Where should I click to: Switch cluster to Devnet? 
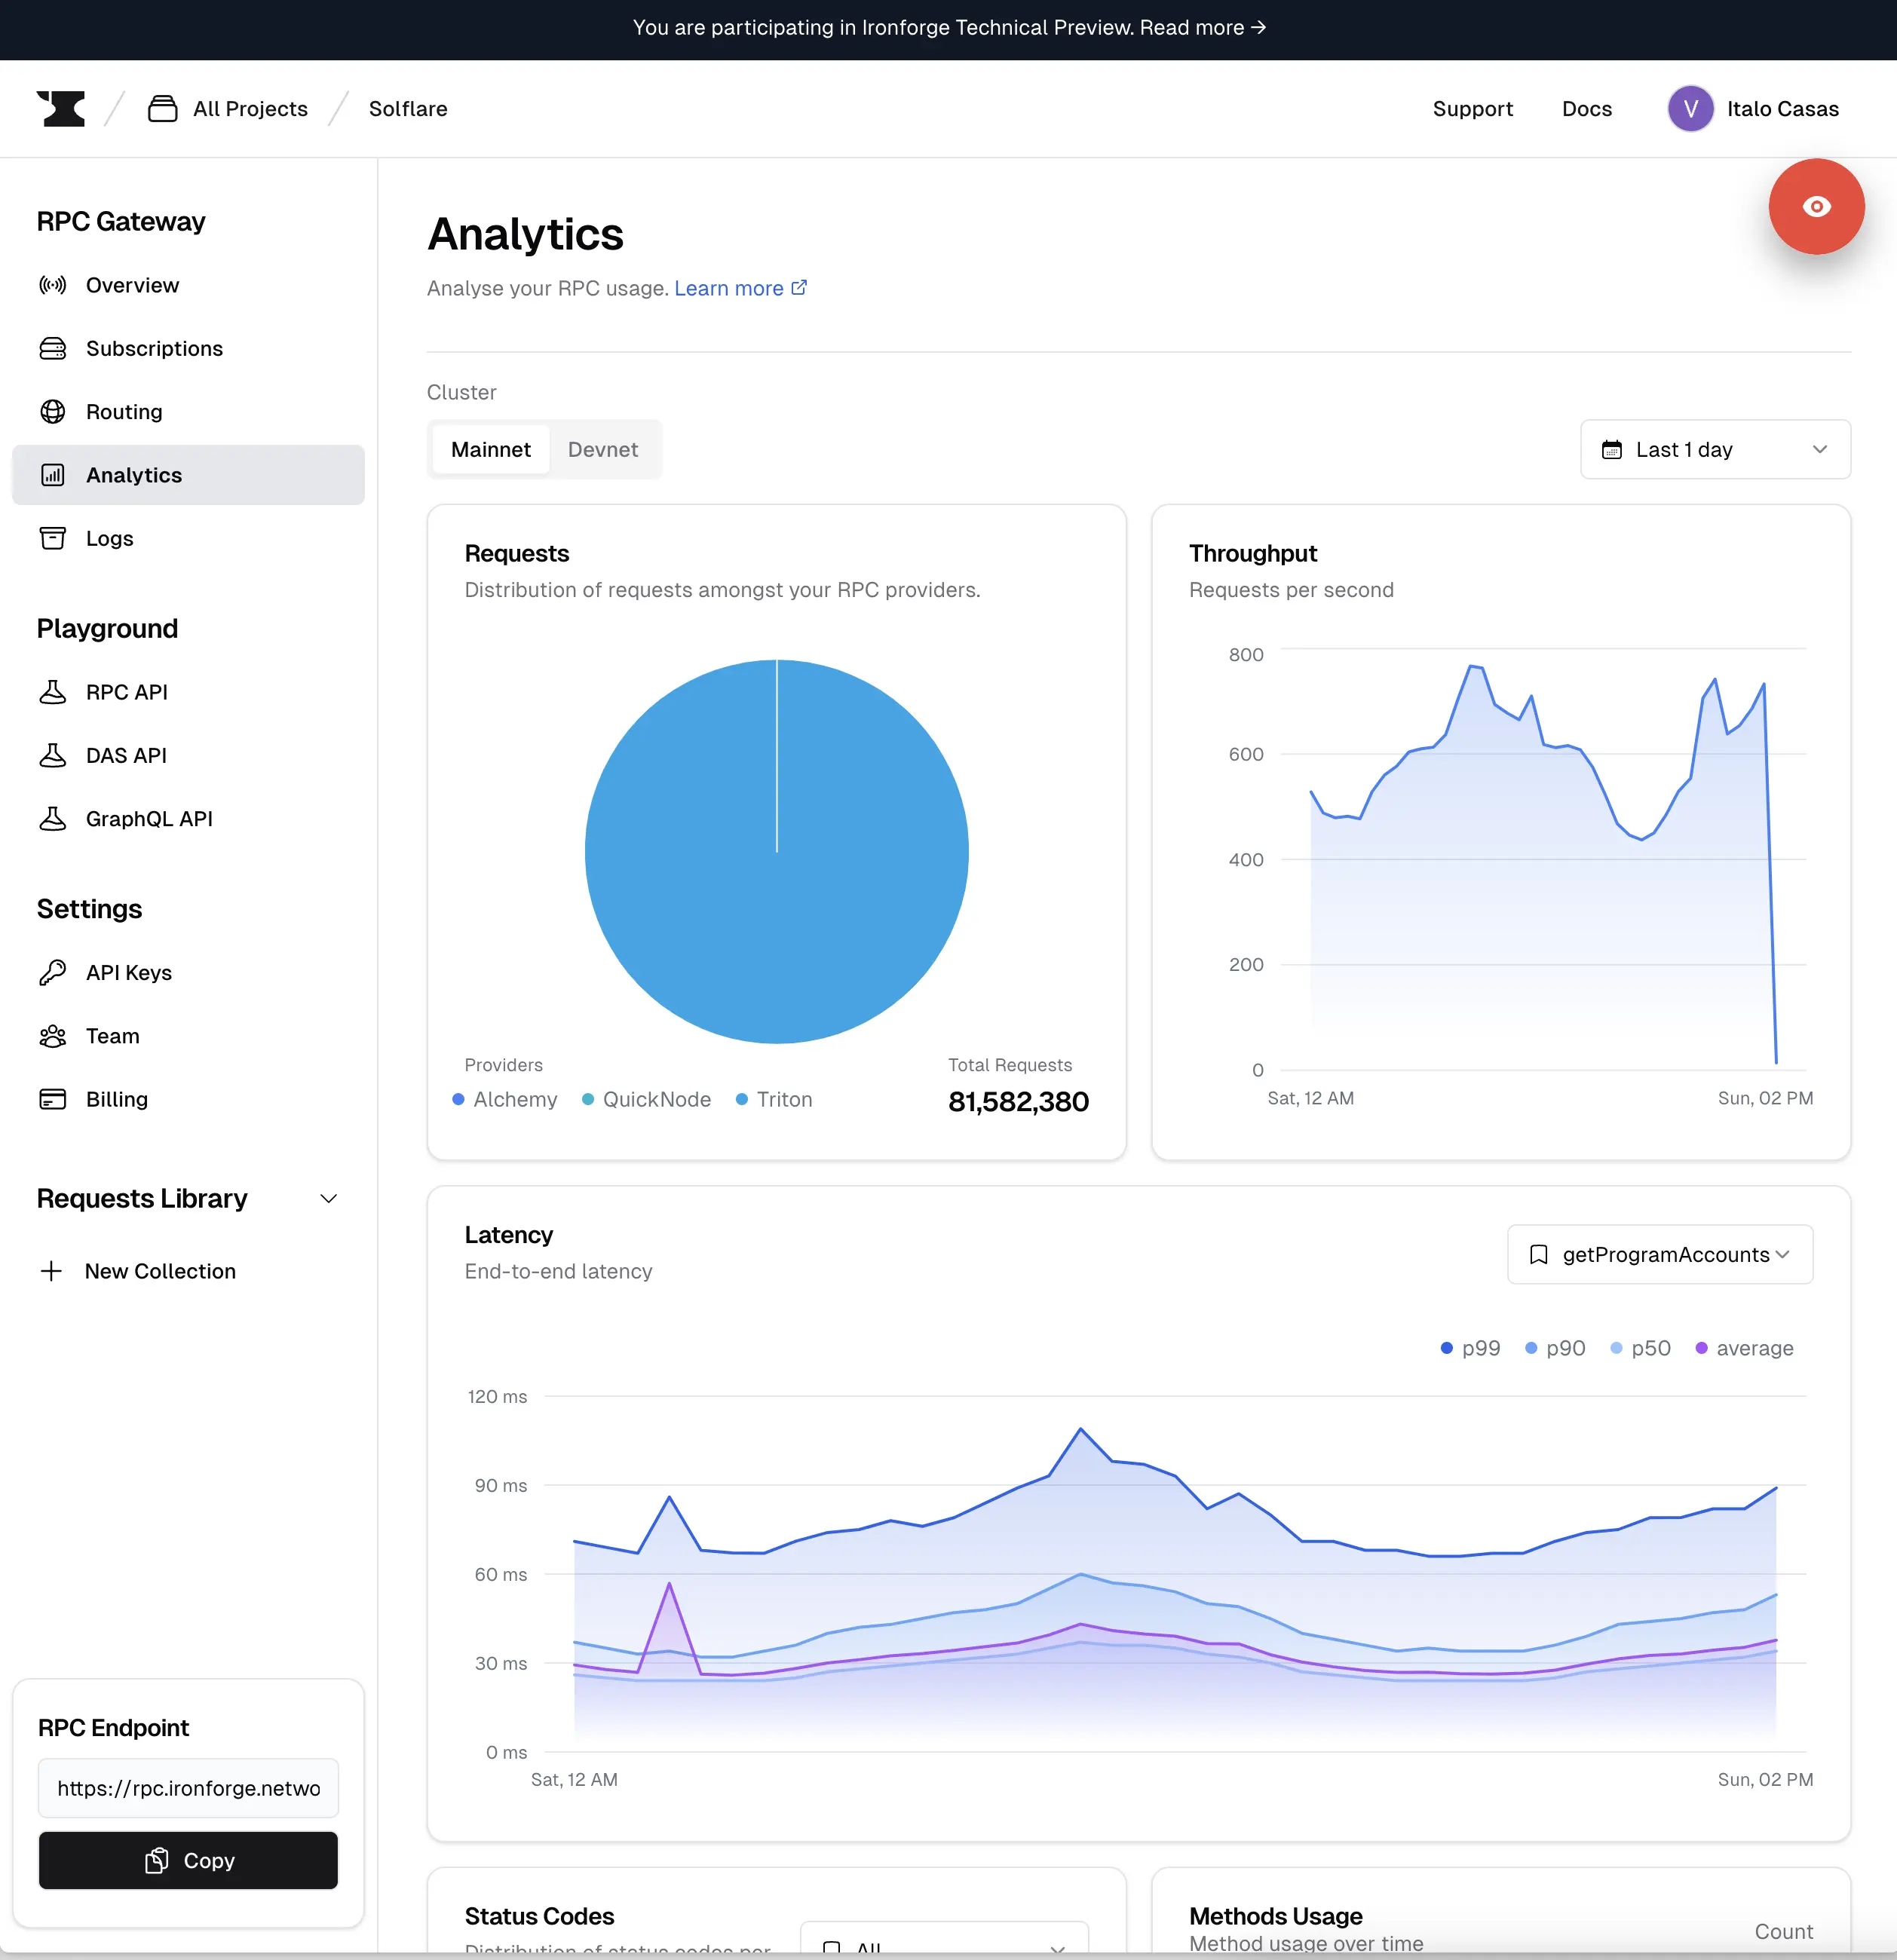tap(603, 449)
